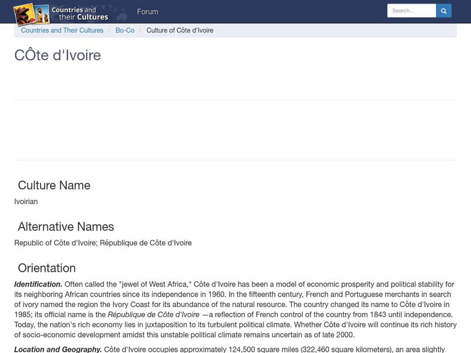471x353 pixels.
Task: Open the Forum menu item
Action: (x=148, y=12)
